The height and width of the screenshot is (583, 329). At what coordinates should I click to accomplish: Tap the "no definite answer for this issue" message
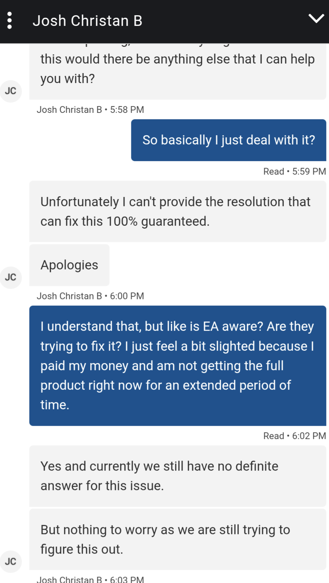(x=177, y=476)
